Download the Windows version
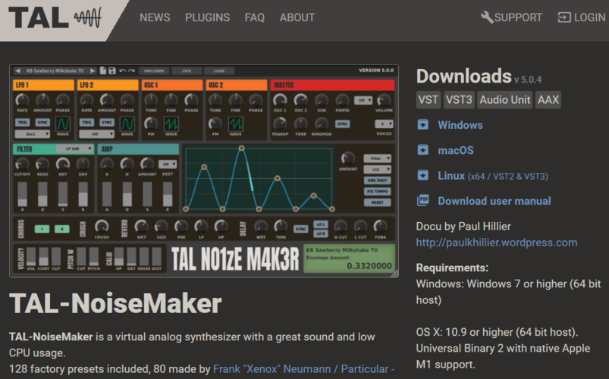 (460, 125)
